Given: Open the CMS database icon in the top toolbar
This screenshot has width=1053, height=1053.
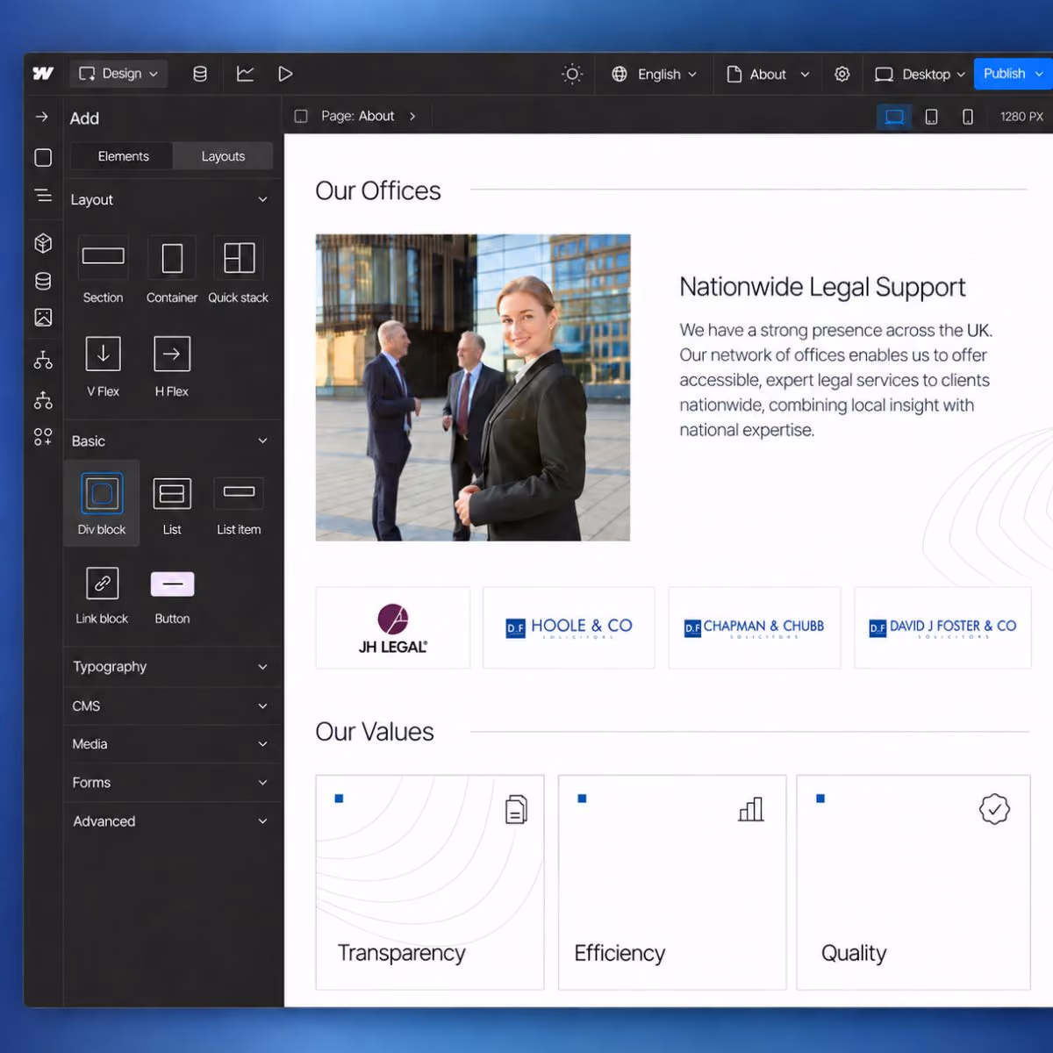Looking at the screenshot, I should (x=200, y=74).
